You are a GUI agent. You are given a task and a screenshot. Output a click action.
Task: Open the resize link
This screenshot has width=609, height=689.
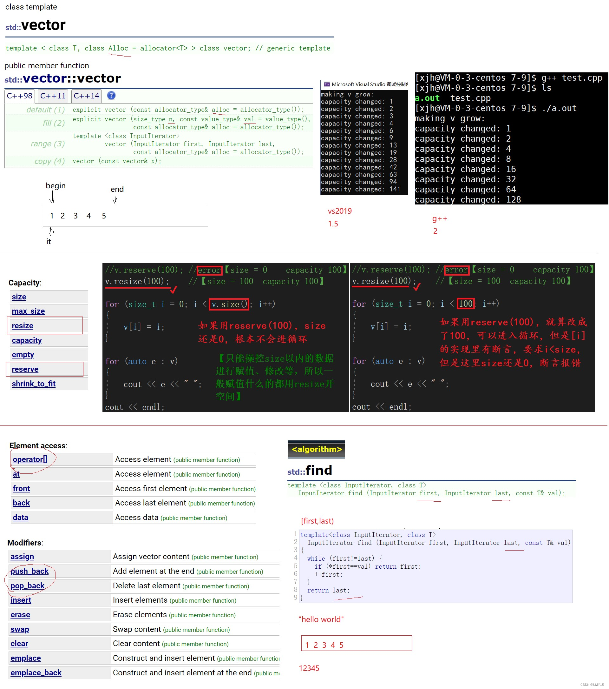click(x=23, y=326)
